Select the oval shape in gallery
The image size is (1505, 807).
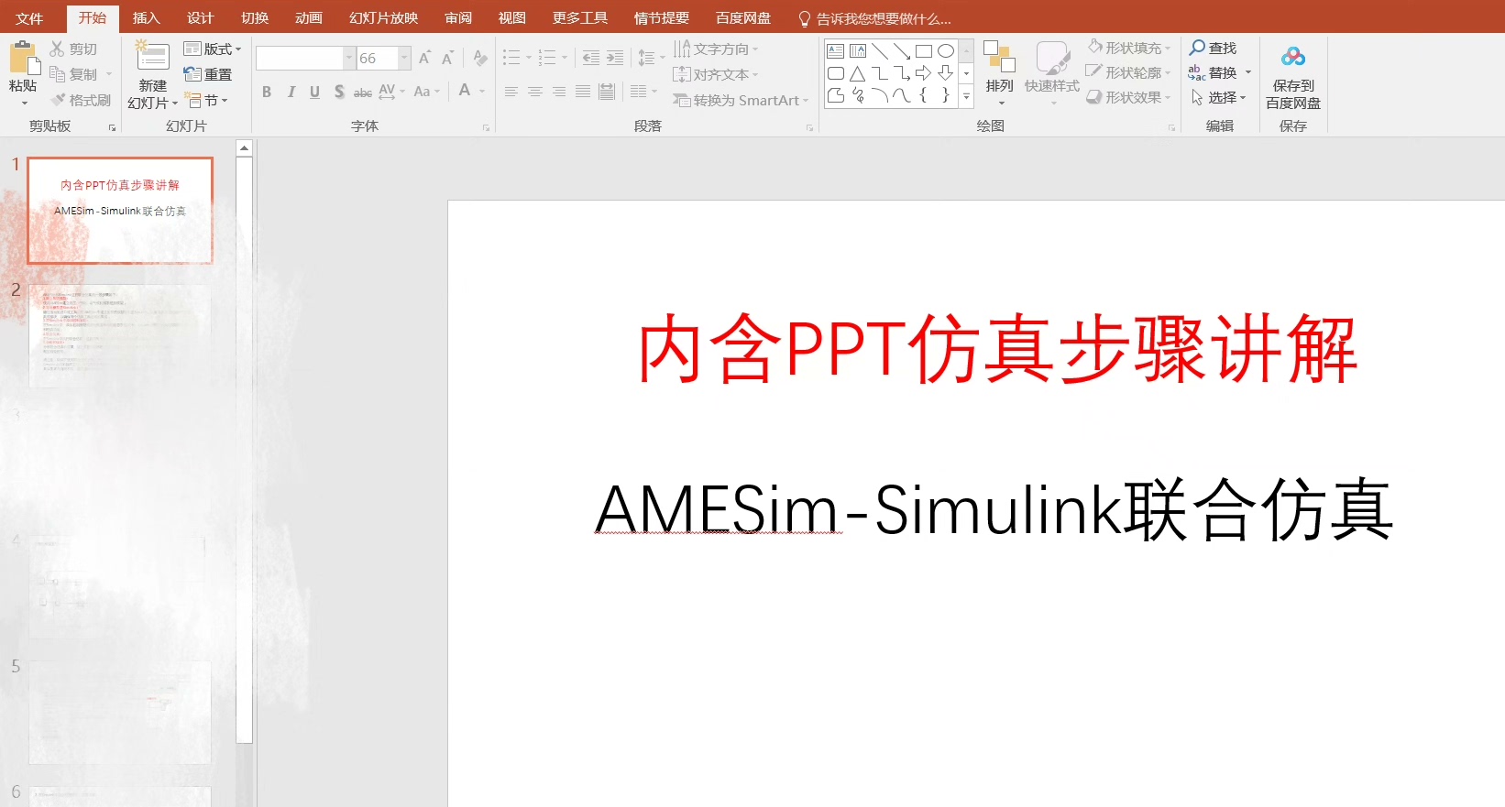(946, 50)
